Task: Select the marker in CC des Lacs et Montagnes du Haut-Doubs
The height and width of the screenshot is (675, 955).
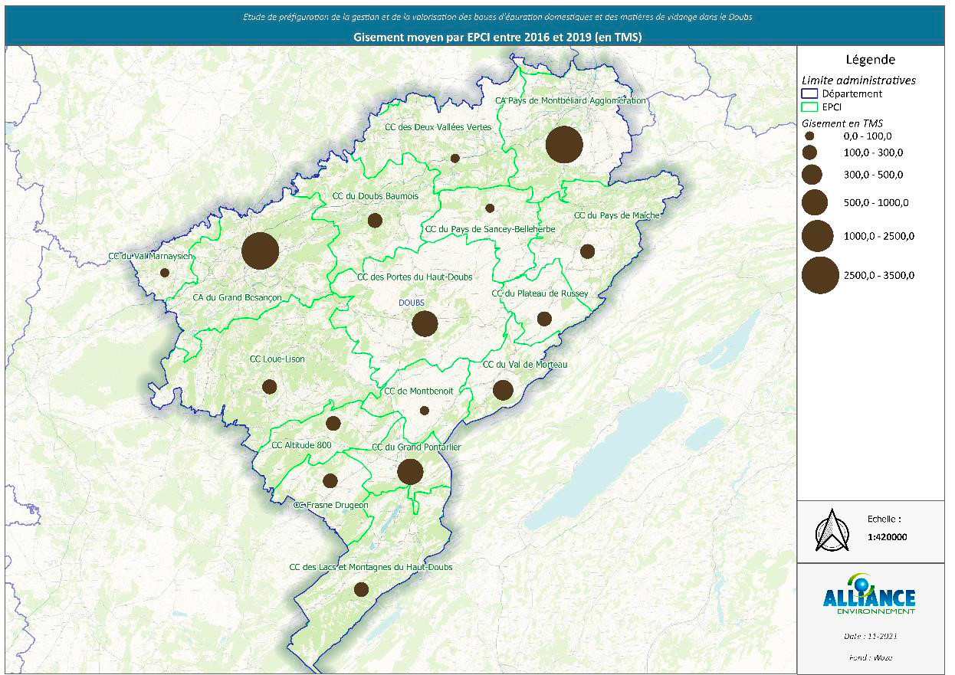Action: pyautogui.click(x=360, y=591)
